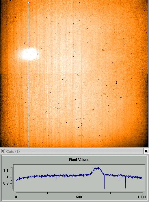Click the X logo icon in Cuts title bar
The width and height of the screenshot is (149, 202).
point(2,151)
